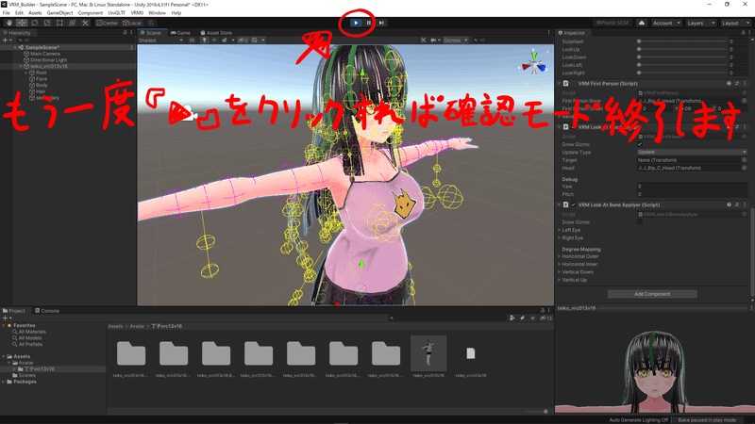The height and width of the screenshot is (424, 755).
Task: Lock the Inspector panel
Action: tap(743, 33)
